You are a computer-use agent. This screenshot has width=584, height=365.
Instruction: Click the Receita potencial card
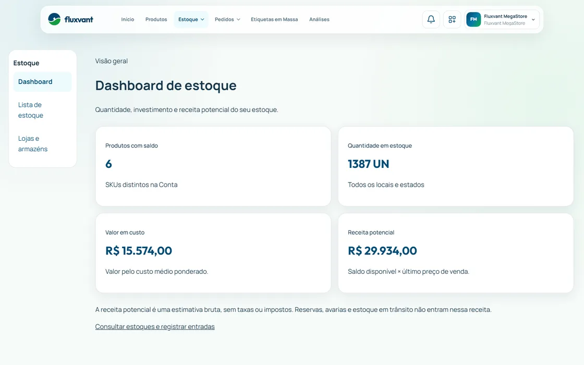point(456,253)
